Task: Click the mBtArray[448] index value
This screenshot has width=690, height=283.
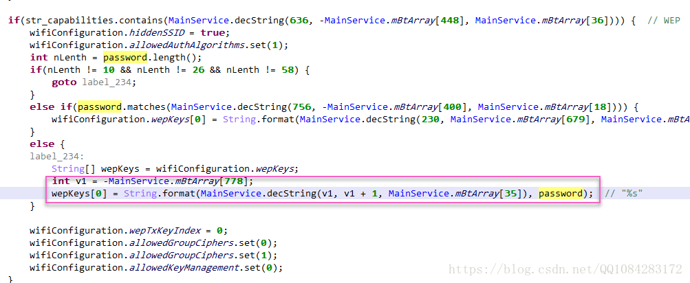Action: (x=450, y=20)
